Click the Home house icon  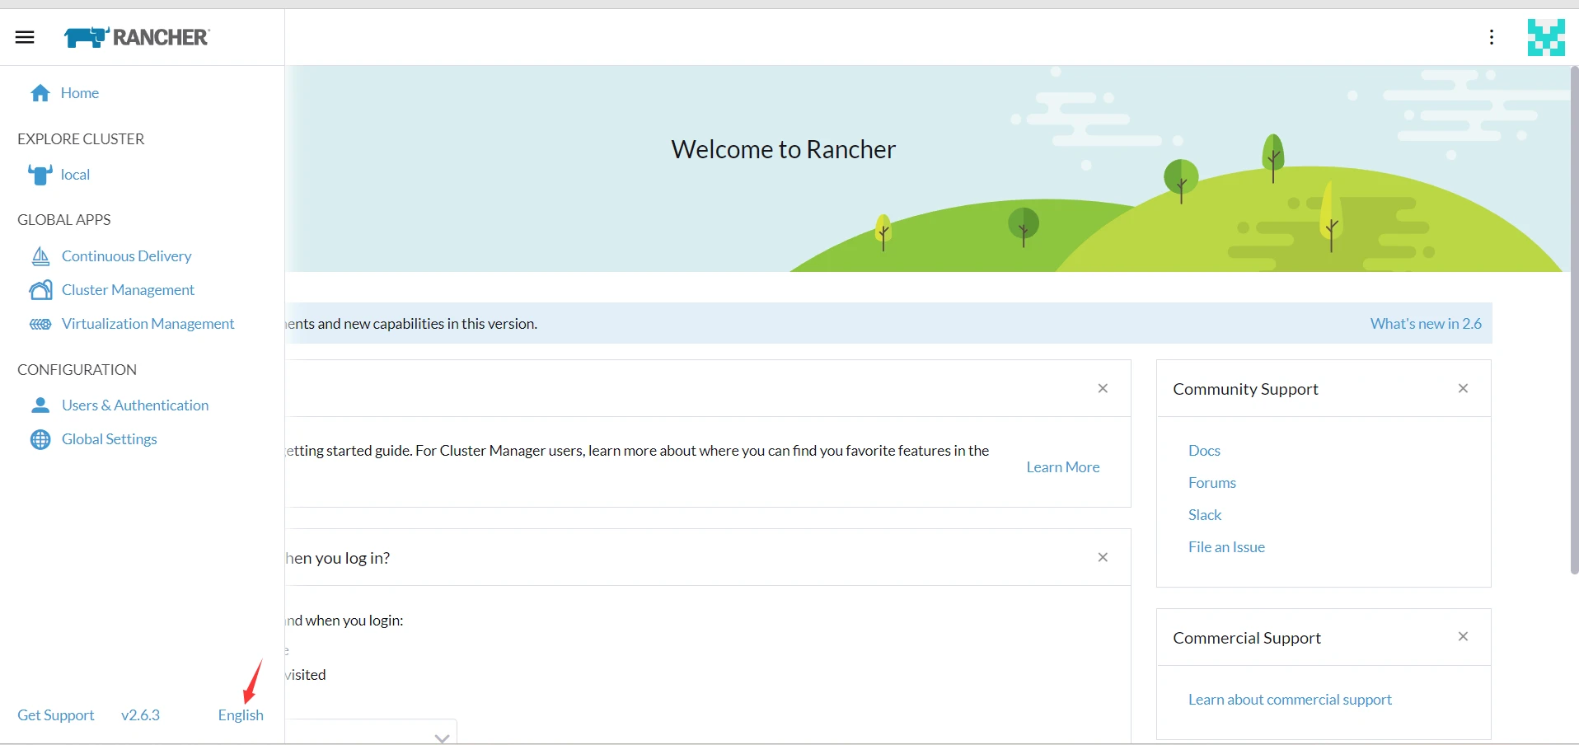(x=40, y=93)
